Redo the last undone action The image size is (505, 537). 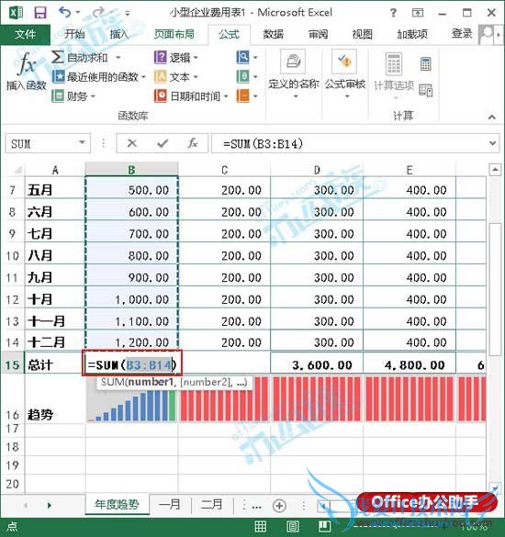(98, 13)
